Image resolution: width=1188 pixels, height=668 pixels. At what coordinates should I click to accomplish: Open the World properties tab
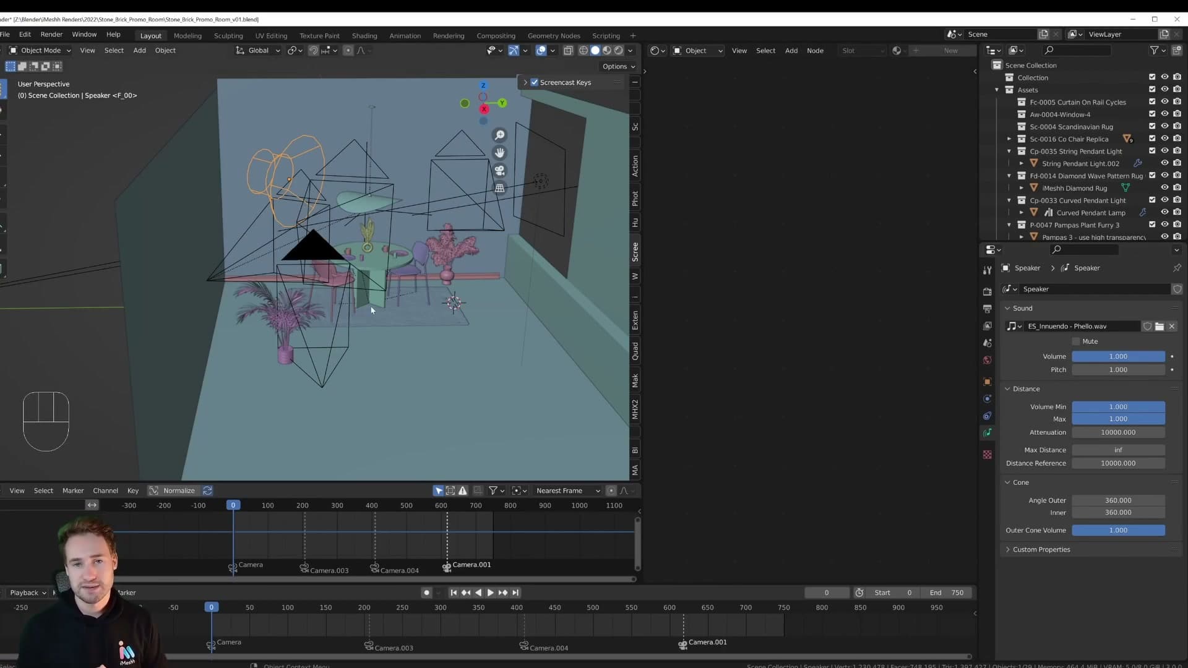[x=987, y=360]
